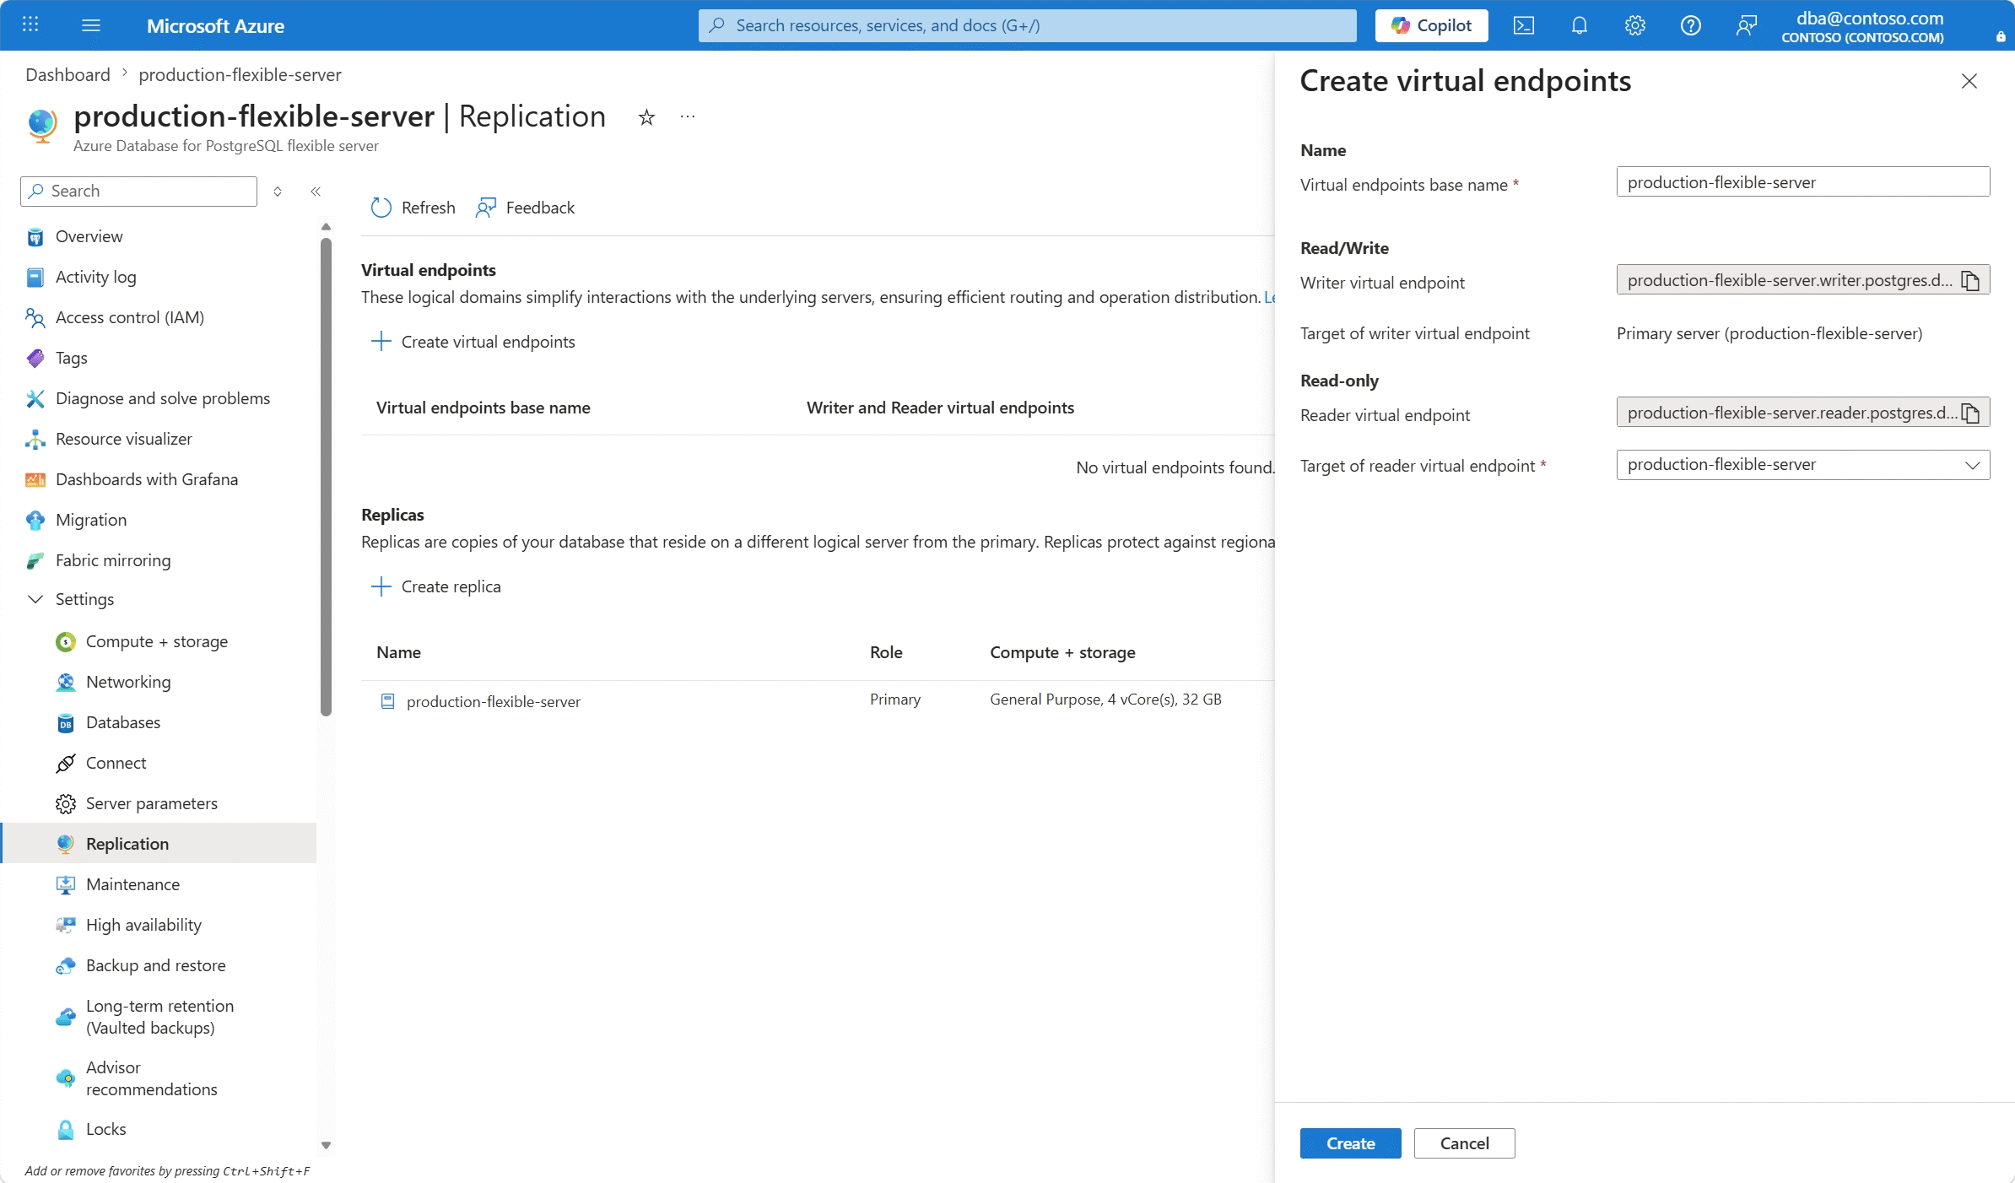Click Create virtual endpoints link

pos(473,342)
